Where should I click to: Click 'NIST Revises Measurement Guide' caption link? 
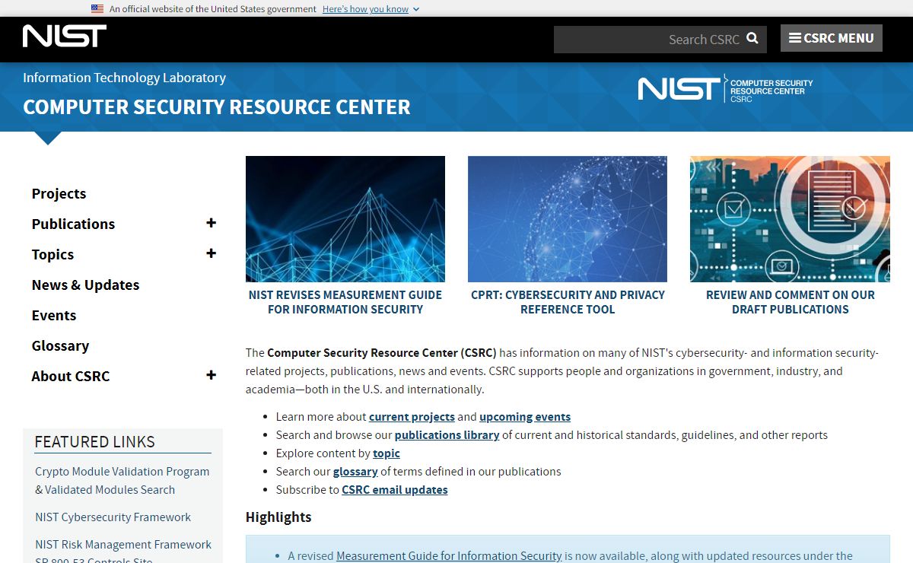(345, 302)
